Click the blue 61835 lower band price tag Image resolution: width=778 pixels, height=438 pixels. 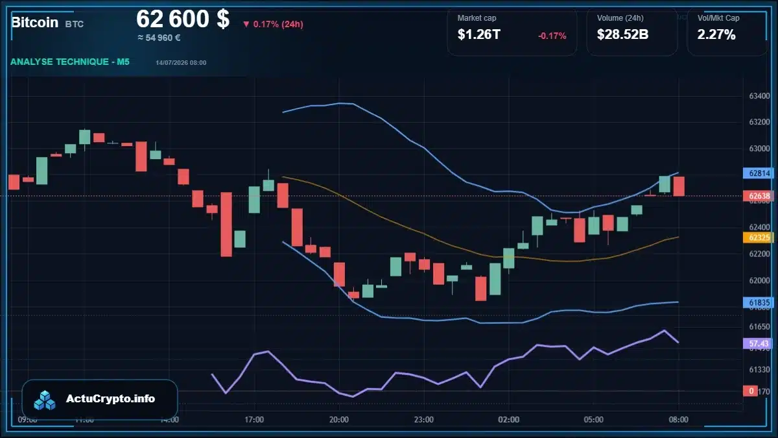[x=759, y=302]
